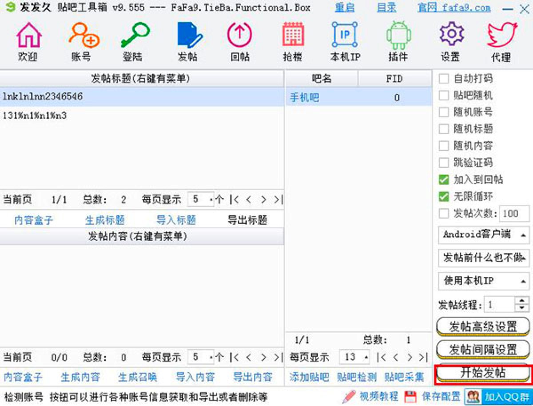533x406 pixels.
Task: Expand the Android客户端 dropdown
Action: click(x=484, y=235)
